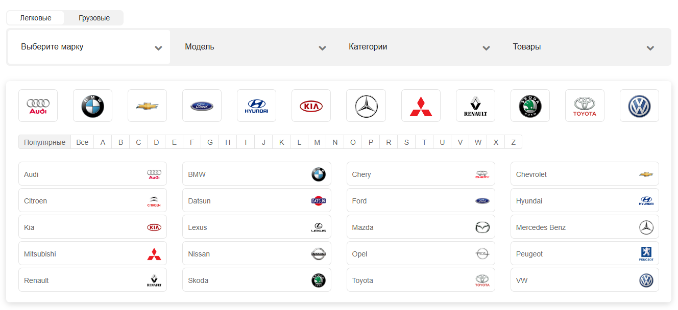Switch to Грузовые vehicle type
678x310 pixels.
pos(94,18)
